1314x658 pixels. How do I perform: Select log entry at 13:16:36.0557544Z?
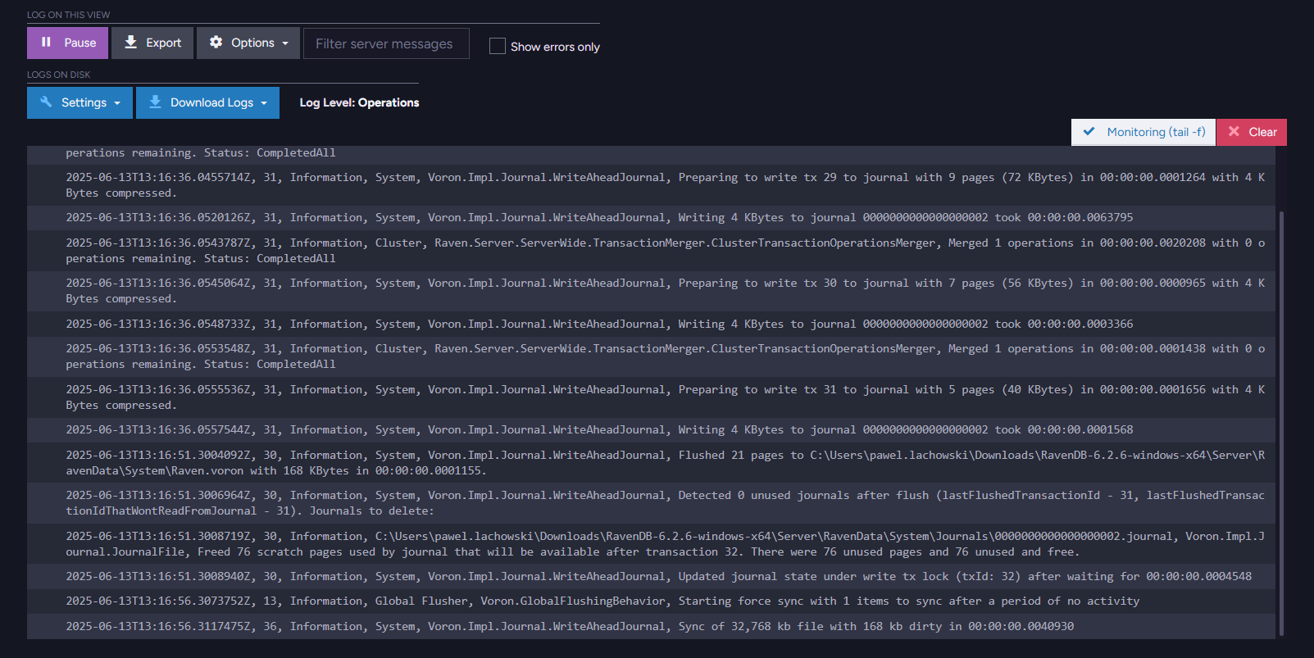[x=651, y=430]
